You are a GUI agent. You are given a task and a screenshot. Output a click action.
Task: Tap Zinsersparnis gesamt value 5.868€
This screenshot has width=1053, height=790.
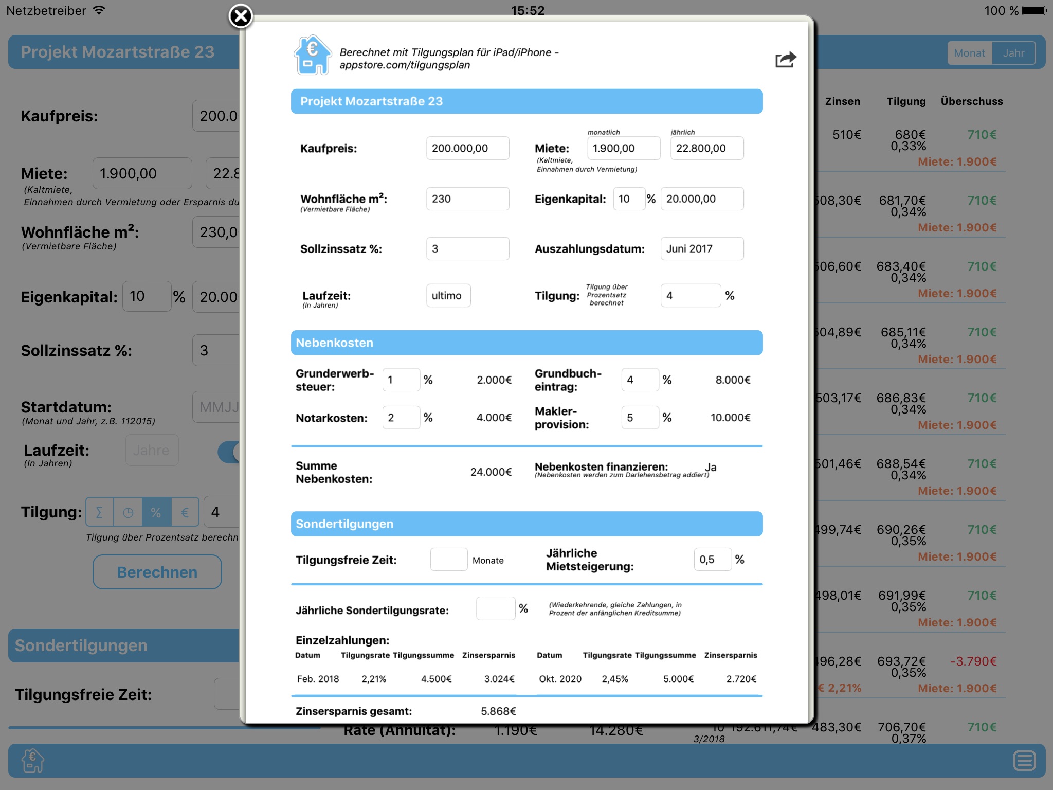498,711
